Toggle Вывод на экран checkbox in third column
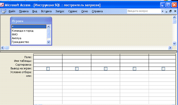This screenshot has height=105, width=178. tap(106, 69)
